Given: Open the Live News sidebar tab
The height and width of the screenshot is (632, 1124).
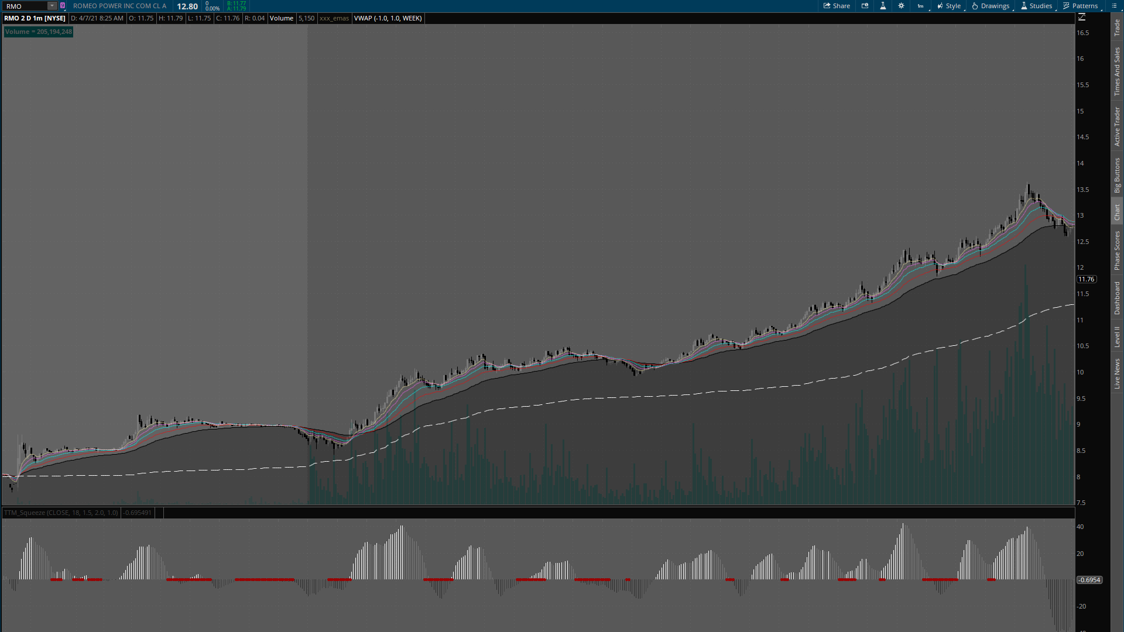Looking at the screenshot, I should (x=1117, y=374).
